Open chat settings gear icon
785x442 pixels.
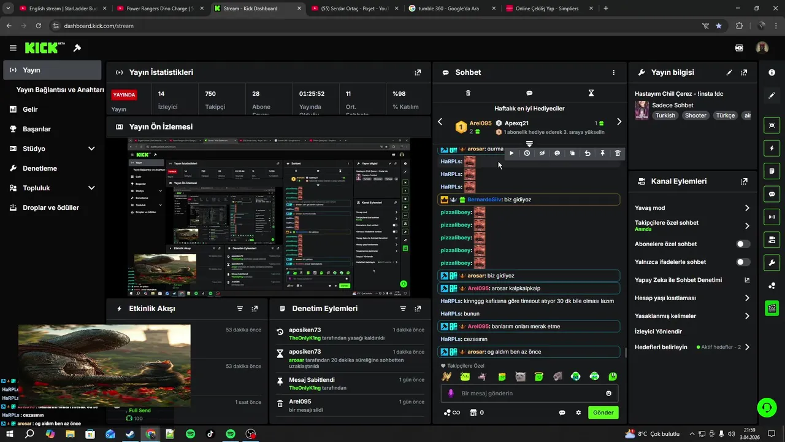[x=578, y=413]
